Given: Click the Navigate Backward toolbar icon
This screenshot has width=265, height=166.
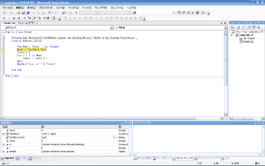Looking at the screenshot, I should point(64,13).
